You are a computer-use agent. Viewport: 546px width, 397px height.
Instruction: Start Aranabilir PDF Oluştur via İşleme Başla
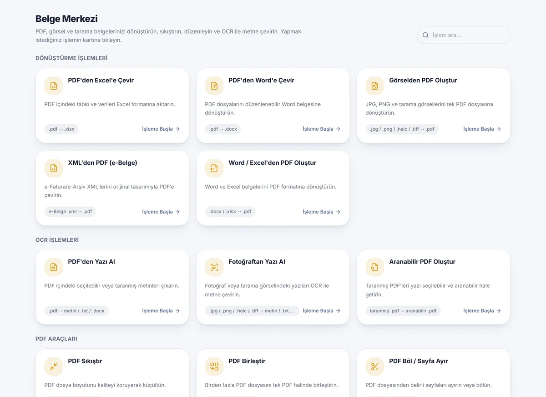(482, 310)
